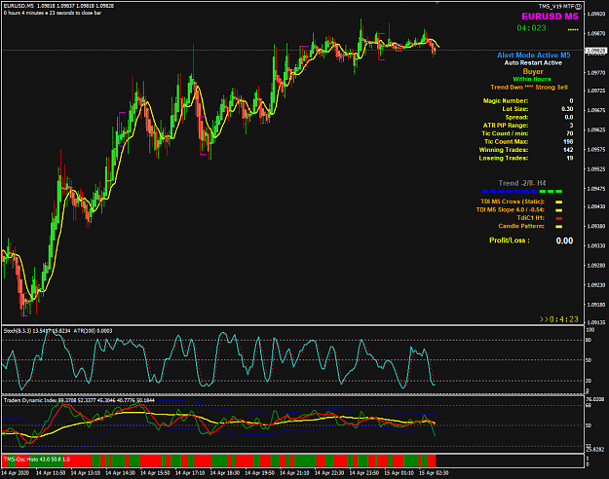Click the Candle Pattern label
609x479 pixels.
point(521,226)
